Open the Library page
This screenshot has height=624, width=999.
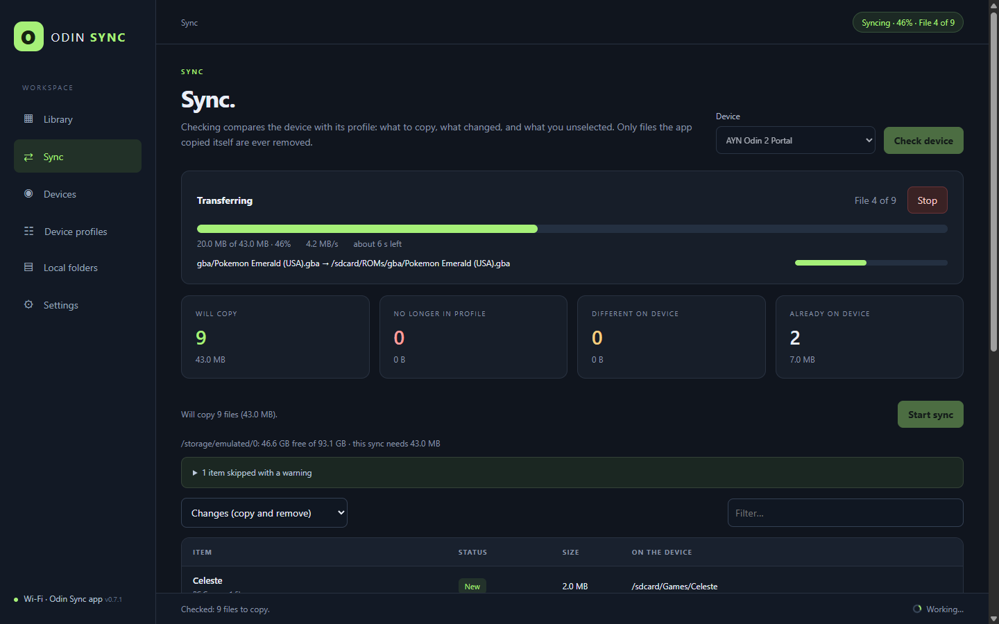click(78, 119)
